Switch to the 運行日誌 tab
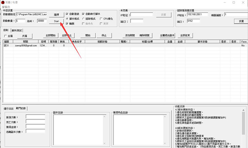The image size is (248, 148). [x=8, y=108]
